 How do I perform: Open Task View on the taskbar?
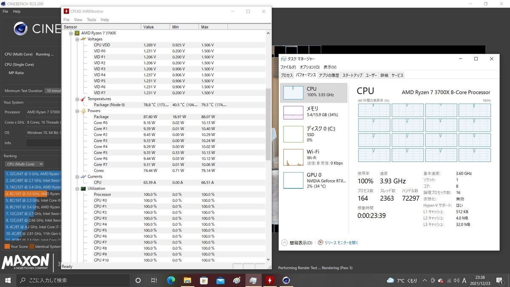coord(154,280)
